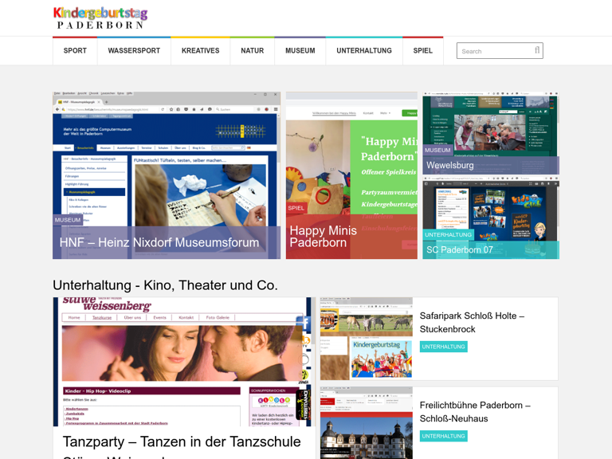Click the search magnifier icon

click(537, 50)
